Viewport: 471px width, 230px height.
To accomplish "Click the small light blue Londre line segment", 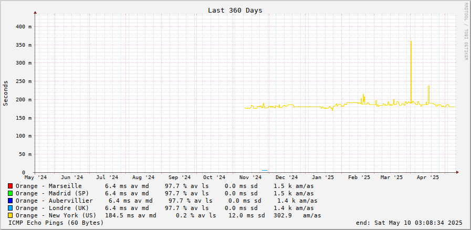I will (x=264, y=170).
